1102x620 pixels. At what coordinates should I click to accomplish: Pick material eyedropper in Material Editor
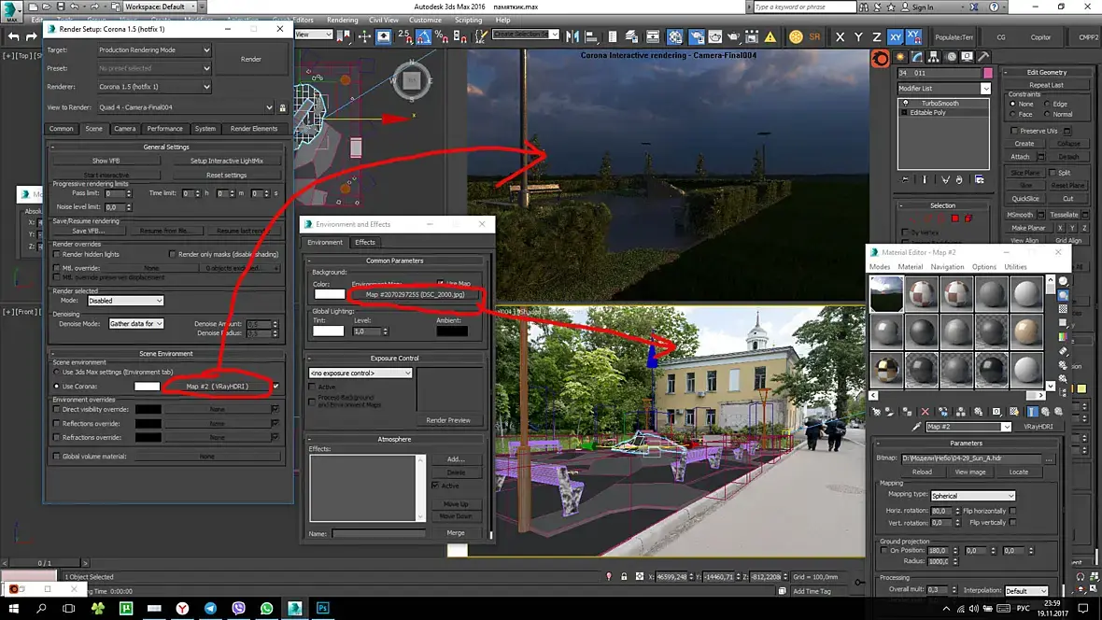pos(916,427)
